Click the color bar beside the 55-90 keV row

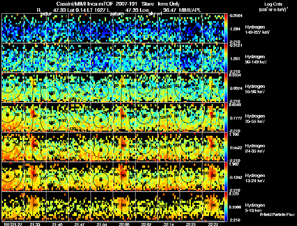[x=226, y=88]
